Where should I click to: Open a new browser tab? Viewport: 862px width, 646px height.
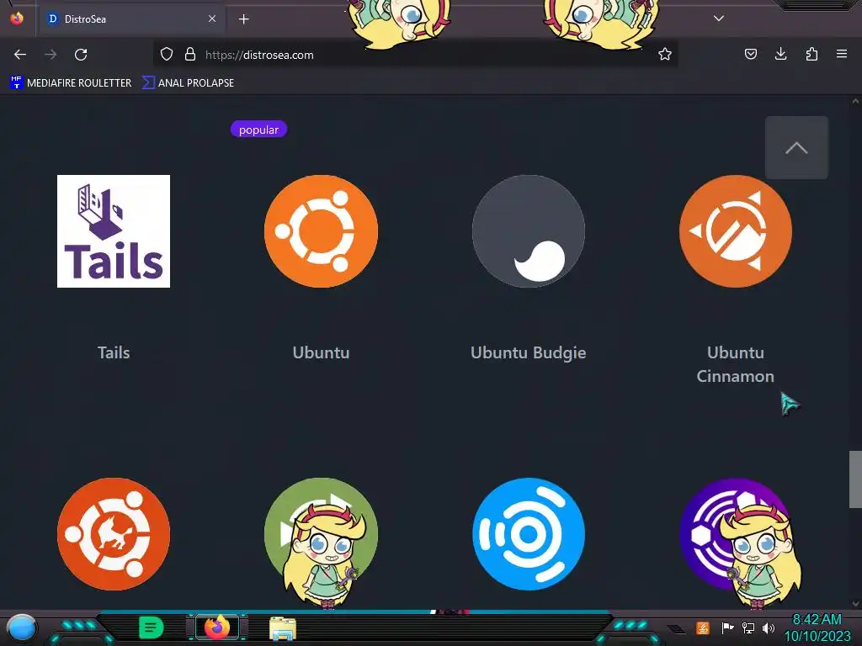pyautogui.click(x=243, y=19)
